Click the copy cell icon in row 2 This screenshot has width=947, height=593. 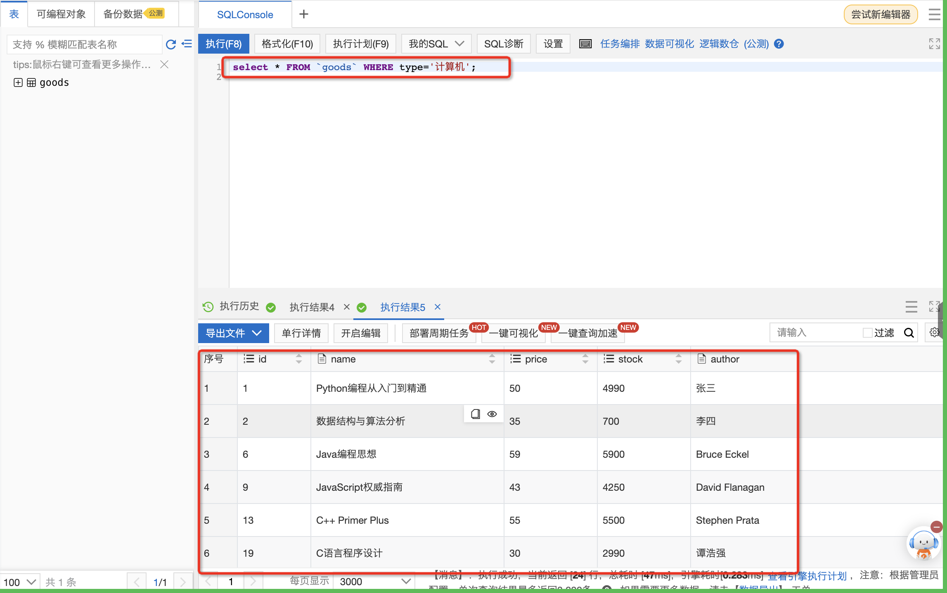point(475,414)
